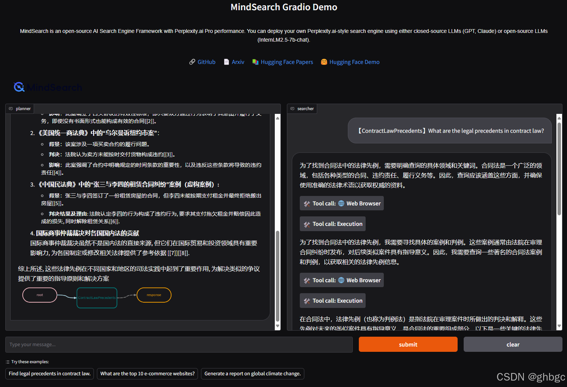
Task: Click the planner scrollbar down arrow
Action: point(277,326)
